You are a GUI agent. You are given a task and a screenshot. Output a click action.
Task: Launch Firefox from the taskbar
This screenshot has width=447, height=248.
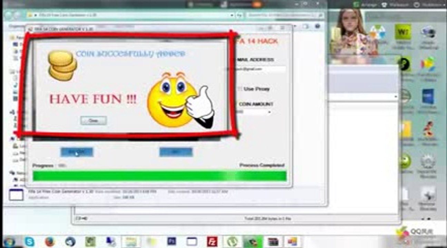pyautogui.click(x=50, y=241)
